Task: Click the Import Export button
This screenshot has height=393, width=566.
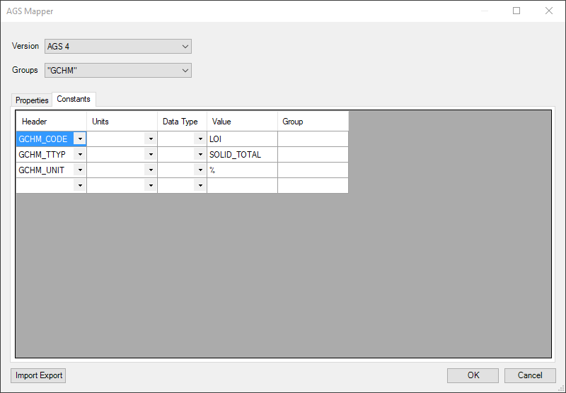Action: 38,375
